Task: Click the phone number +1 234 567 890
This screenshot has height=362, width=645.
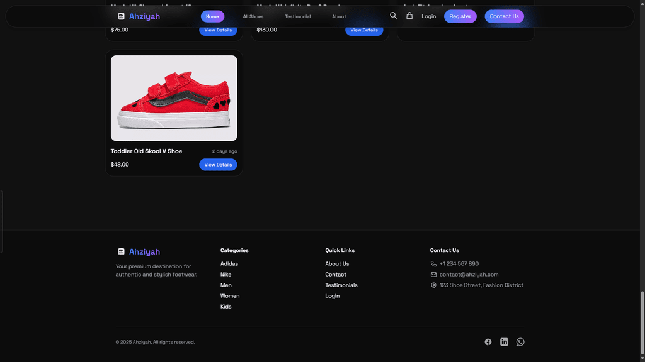Action: pos(459,264)
